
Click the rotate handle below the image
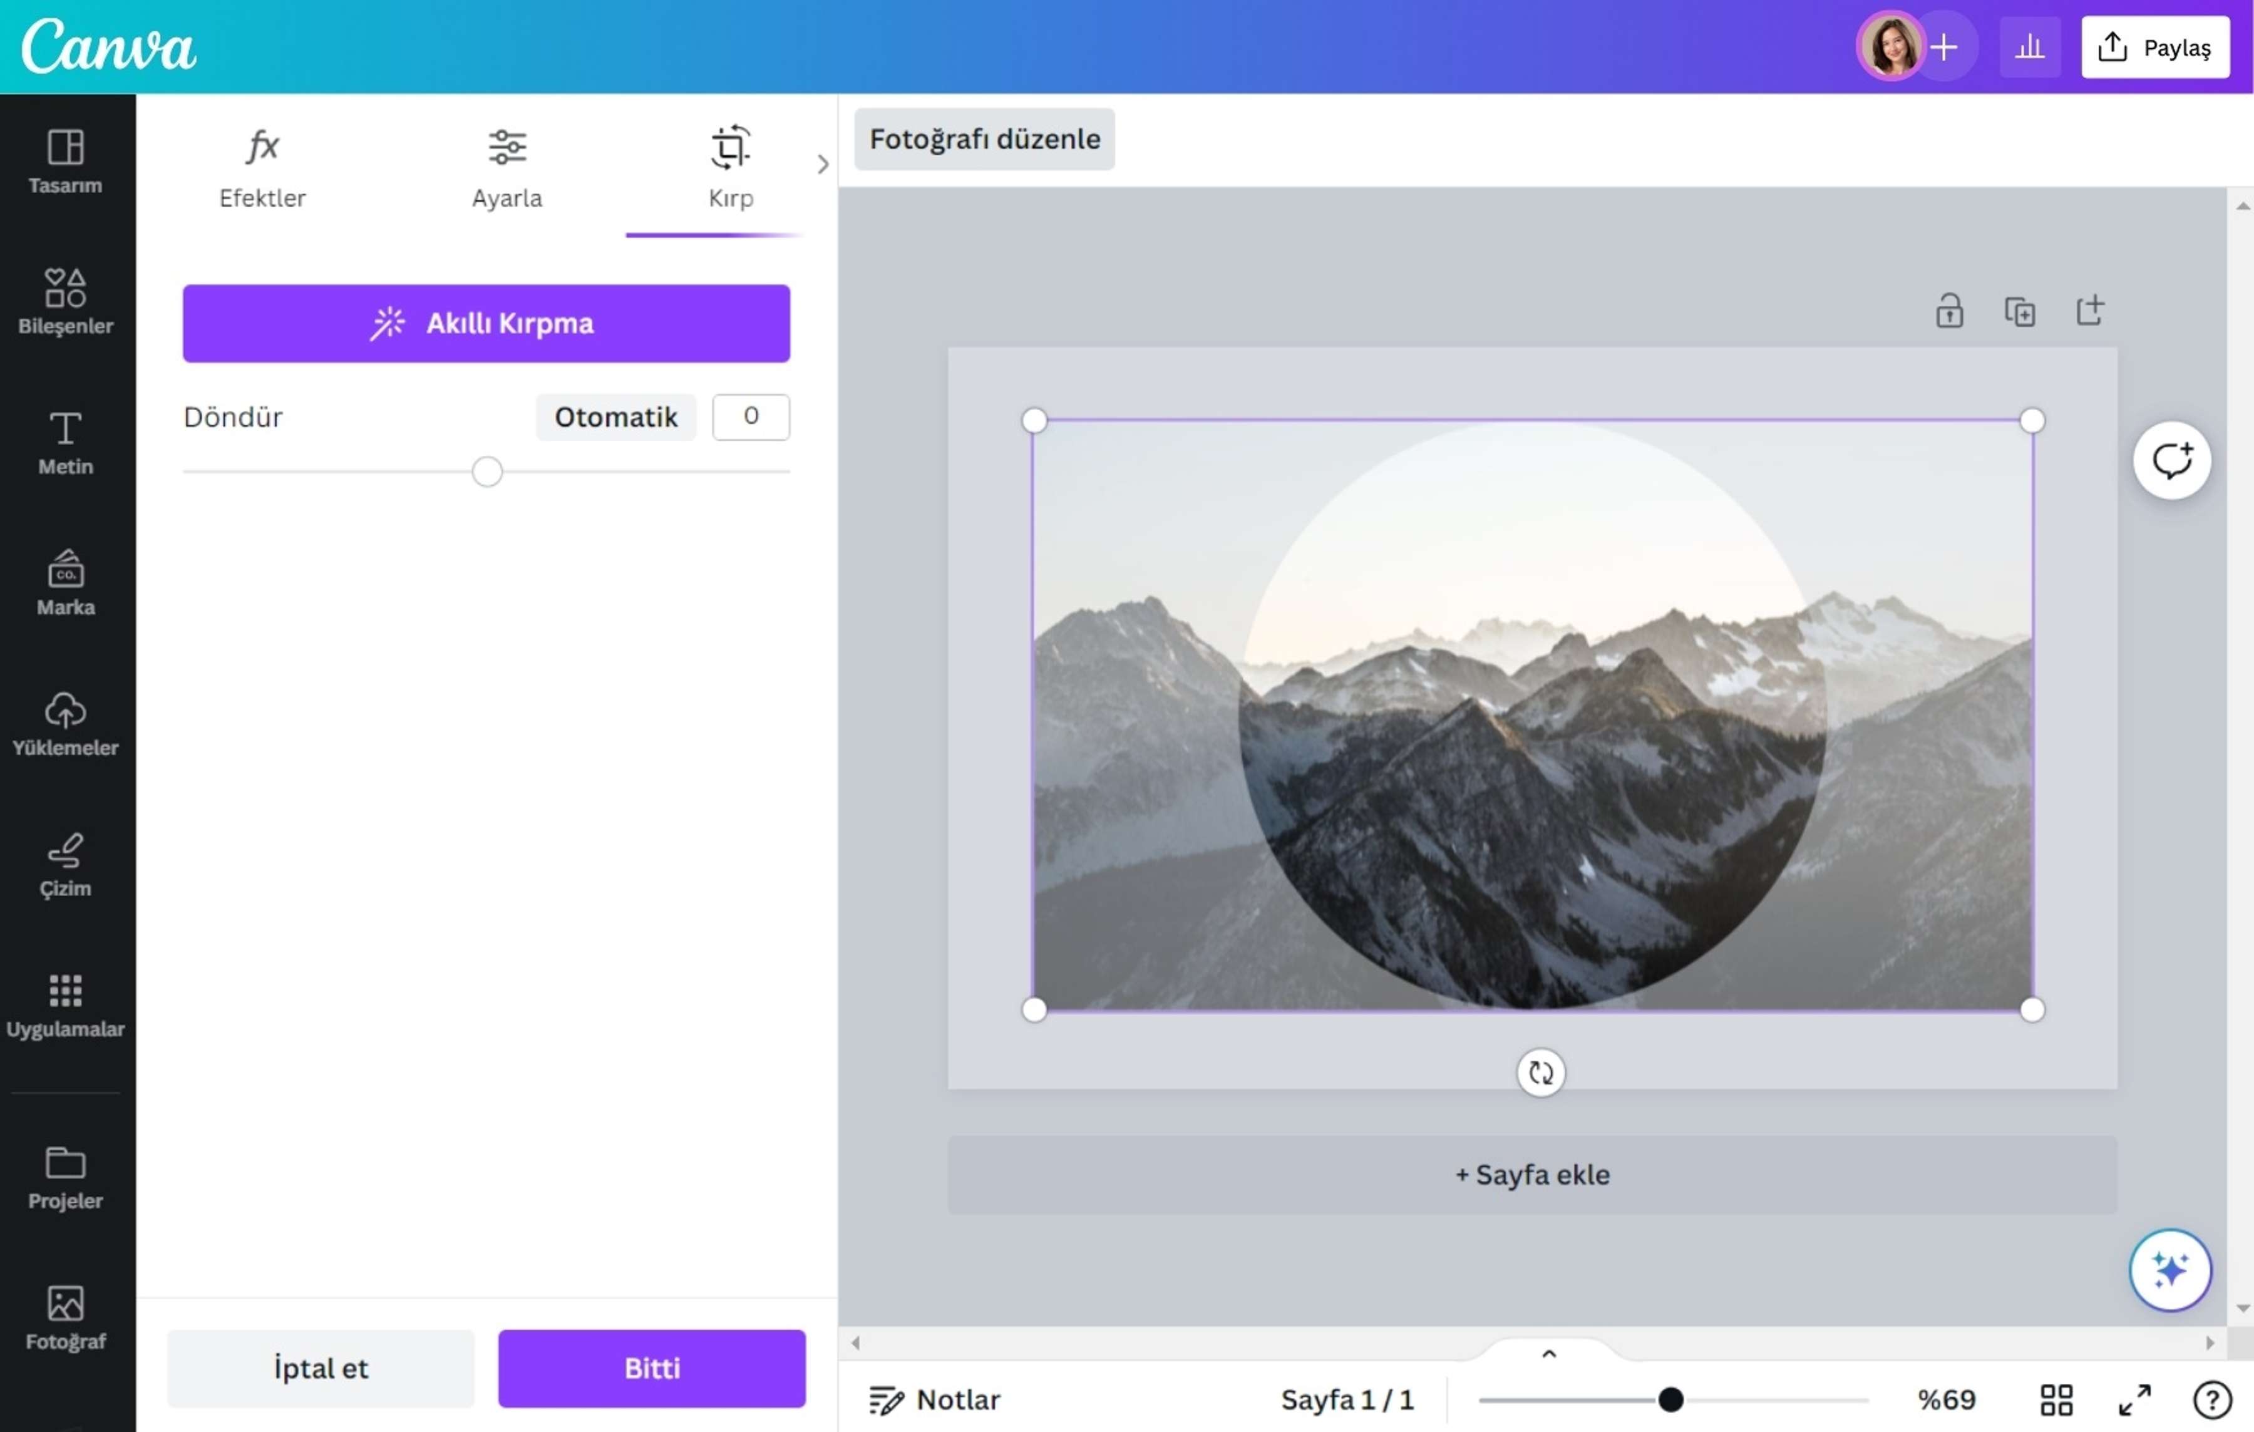click(x=1541, y=1073)
